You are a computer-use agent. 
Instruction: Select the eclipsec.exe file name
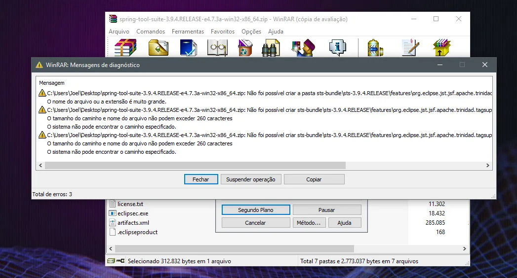pyautogui.click(x=133, y=213)
